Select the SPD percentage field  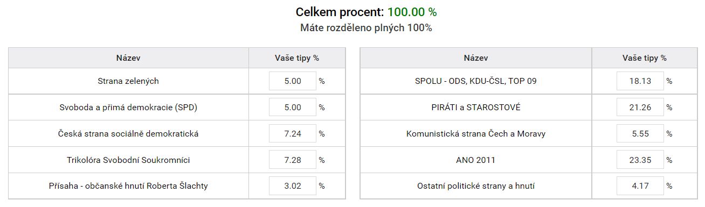tap(292, 108)
